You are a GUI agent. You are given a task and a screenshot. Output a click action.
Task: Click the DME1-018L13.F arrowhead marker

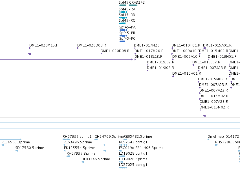click(x=135, y=59)
